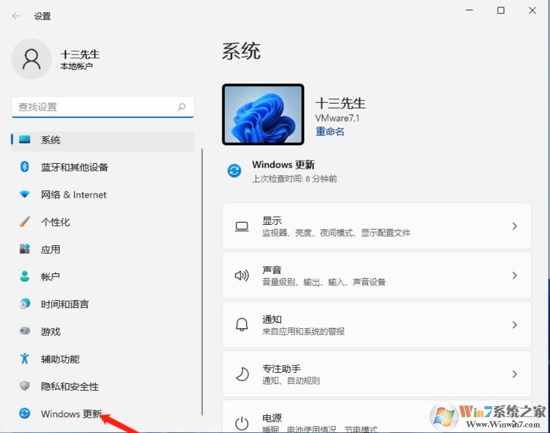550x433 pixels.
Task: Open Privacy and Security settings
Action: tap(71, 386)
